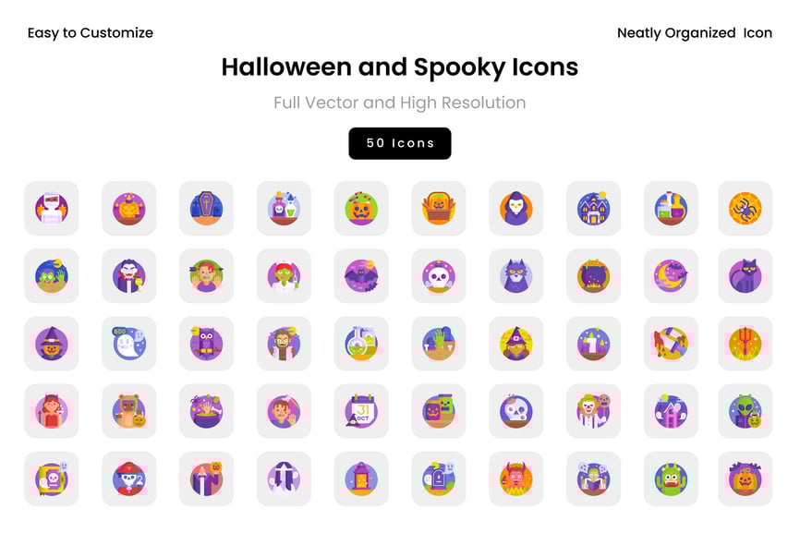Image resolution: width=800 pixels, height=533 pixels.
Task: Click the haunted house icon
Action: click(x=593, y=208)
